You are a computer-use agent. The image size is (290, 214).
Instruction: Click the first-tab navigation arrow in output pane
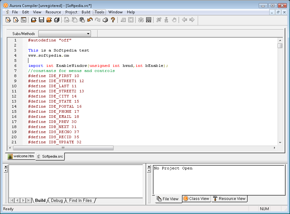point(12,200)
